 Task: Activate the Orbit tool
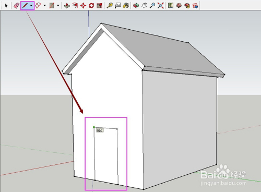pyautogui.click(x=136, y=6)
